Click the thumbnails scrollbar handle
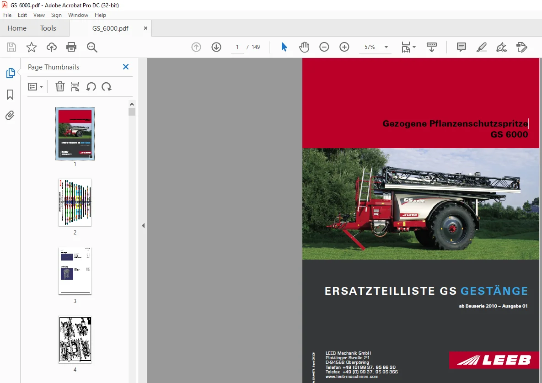542x383 pixels. 132,112
